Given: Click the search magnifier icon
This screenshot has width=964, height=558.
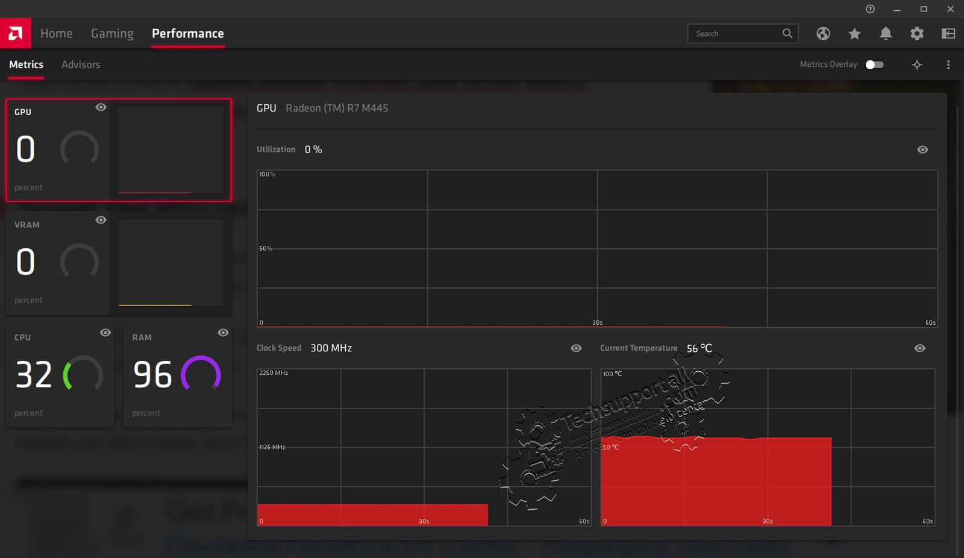Looking at the screenshot, I should click(787, 34).
